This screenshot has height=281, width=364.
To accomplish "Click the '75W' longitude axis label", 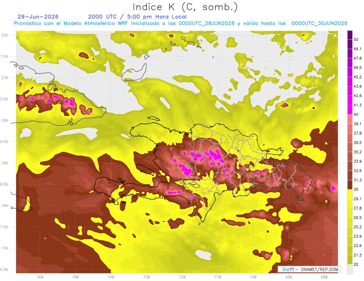I will coord(76,277).
